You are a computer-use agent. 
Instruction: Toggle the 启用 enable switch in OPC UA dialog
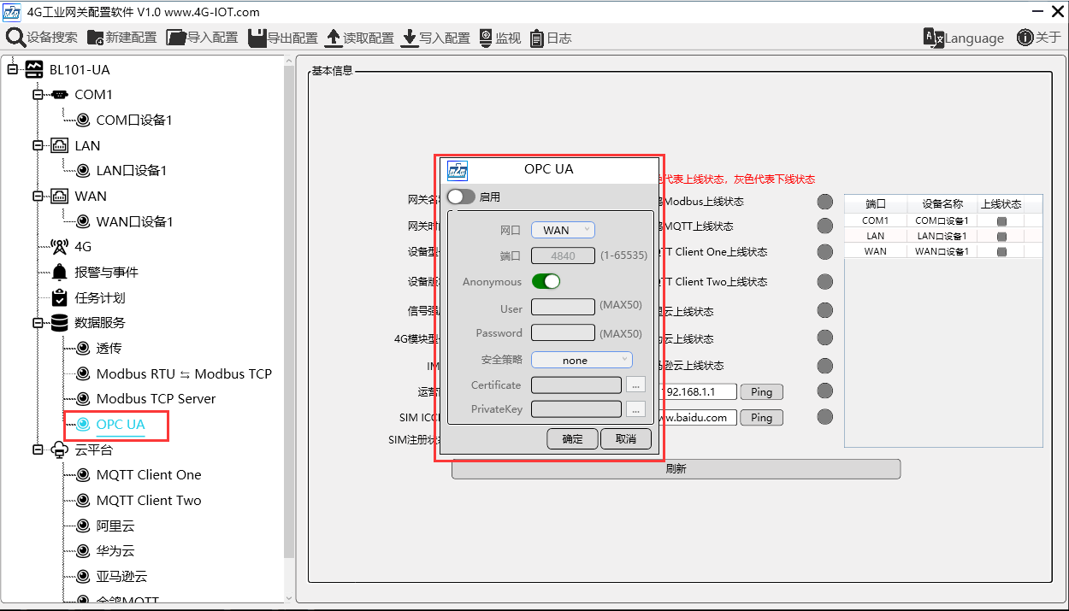pos(461,197)
